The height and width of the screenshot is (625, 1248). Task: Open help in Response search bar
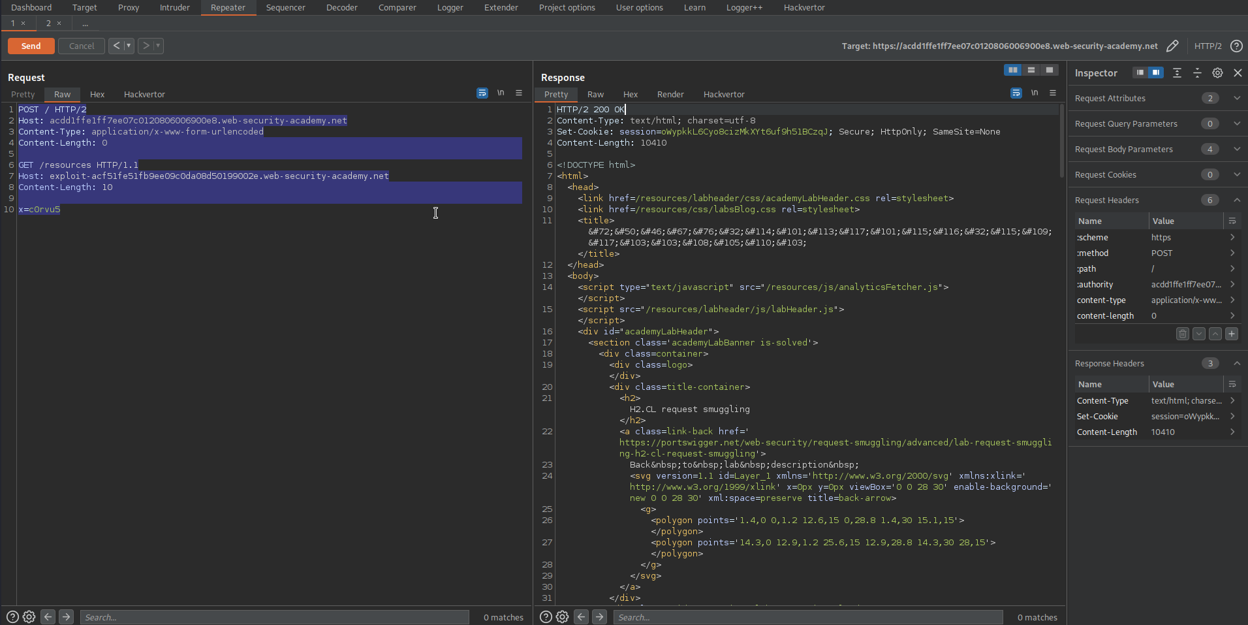[x=546, y=617]
